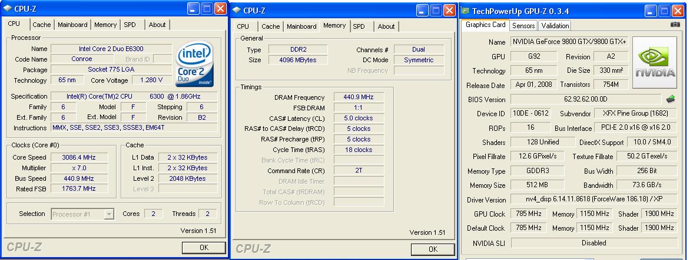Click the BIOS save chip icon in GPU-Z
693x260 pixels.
671,99
